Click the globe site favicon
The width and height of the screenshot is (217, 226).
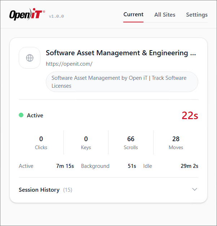30,58
